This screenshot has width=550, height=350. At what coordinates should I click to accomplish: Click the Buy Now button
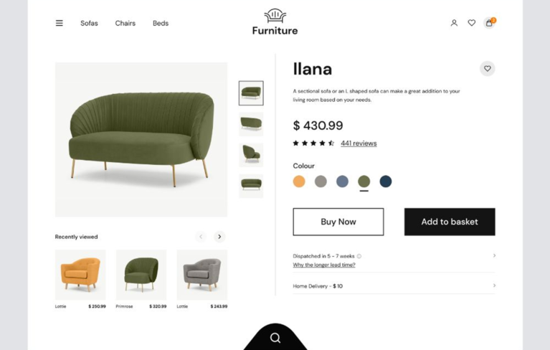pyautogui.click(x=338, y=222)
